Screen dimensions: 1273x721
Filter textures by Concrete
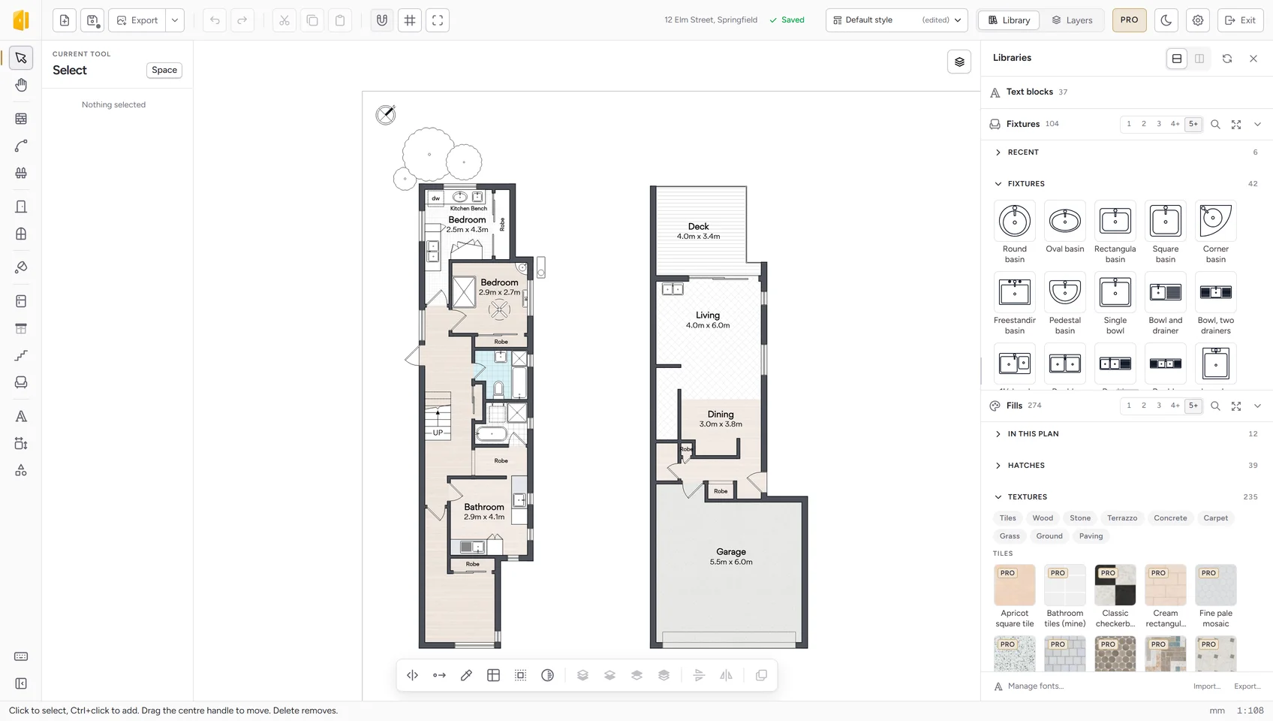click(1170, 518)
